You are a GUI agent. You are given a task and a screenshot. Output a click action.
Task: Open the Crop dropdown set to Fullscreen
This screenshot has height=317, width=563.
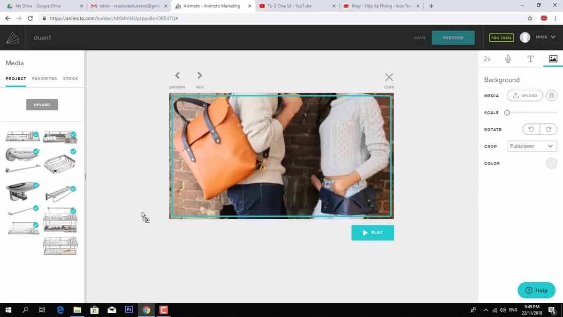tap(532, 146)
